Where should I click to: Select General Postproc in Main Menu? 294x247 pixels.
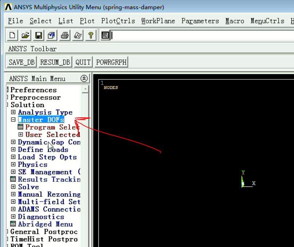click(x=44, y=231)
